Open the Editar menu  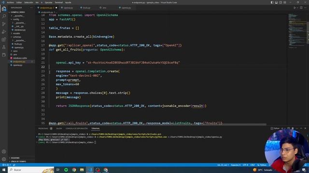pos(19,2)
